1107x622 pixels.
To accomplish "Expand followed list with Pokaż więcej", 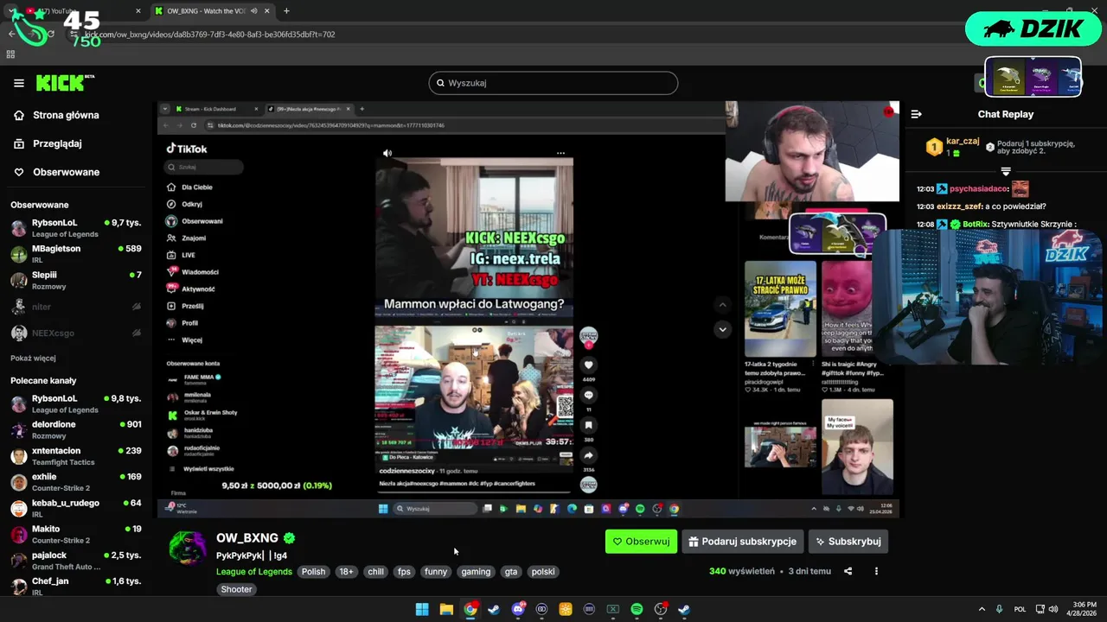I will [33, 358].
